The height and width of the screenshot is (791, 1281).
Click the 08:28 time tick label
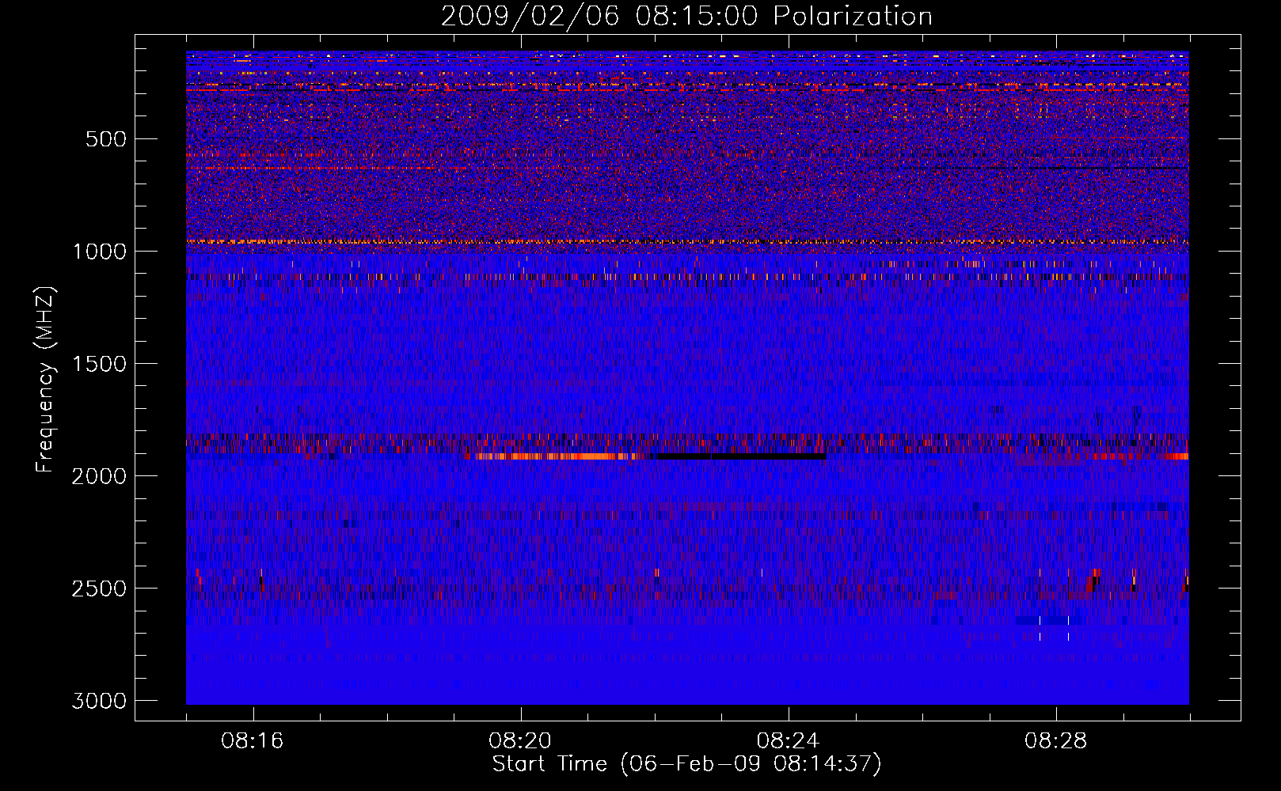pyautogui.click(x=1055, y=741)
